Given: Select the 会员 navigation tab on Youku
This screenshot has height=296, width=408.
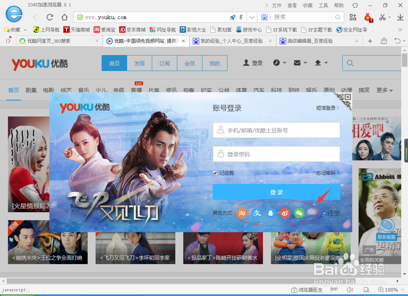Looking at the screenshot, I should pos(190,63).
